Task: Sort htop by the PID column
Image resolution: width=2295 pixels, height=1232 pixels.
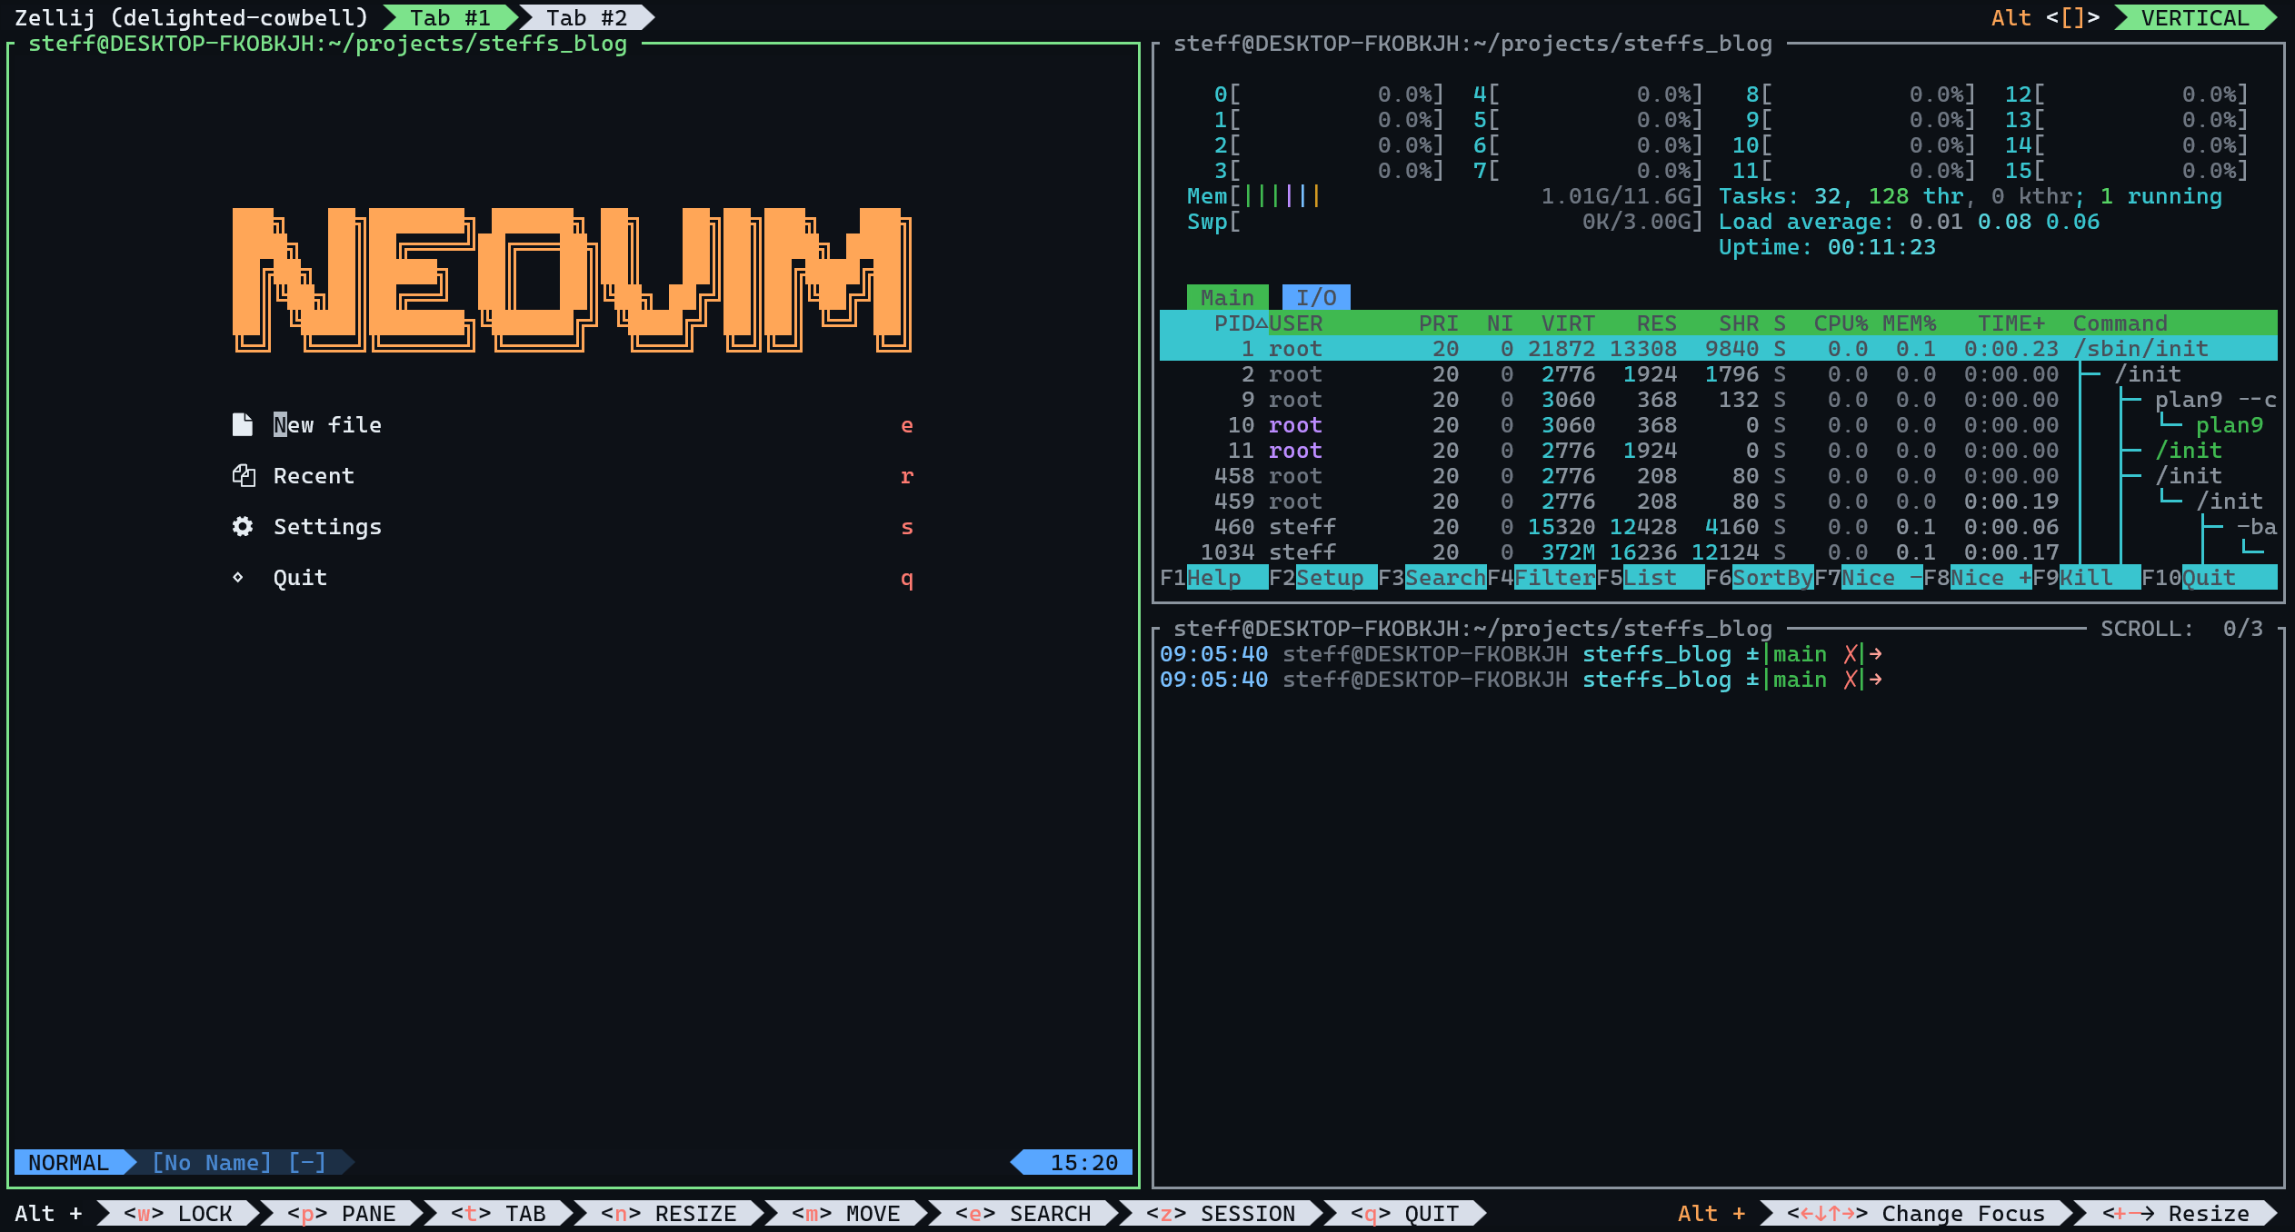Action: coord(1233,323)
